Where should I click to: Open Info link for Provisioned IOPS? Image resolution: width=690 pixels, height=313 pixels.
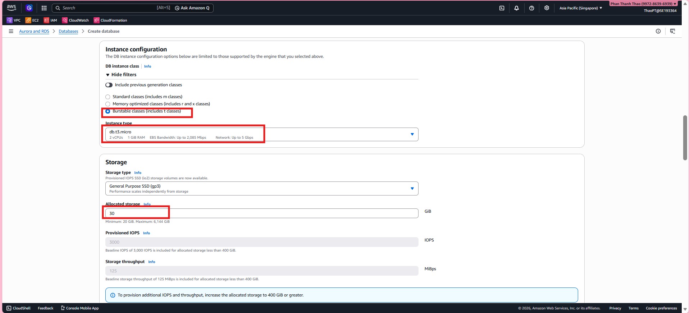pos(146,233)
